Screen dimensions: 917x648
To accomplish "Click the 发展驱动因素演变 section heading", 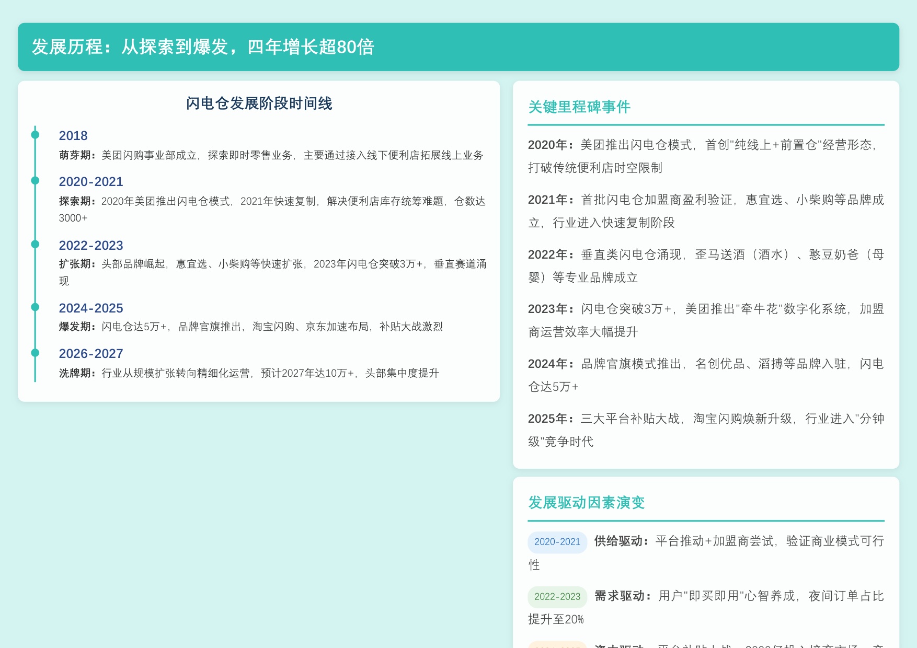I will (587, 503).
